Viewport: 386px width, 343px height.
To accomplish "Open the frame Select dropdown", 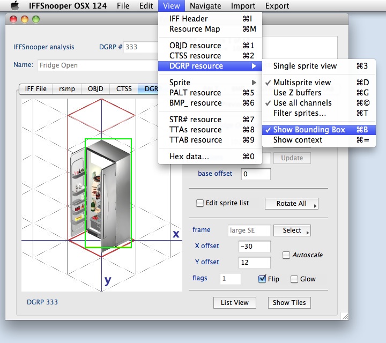I will (x=292, y=230).
